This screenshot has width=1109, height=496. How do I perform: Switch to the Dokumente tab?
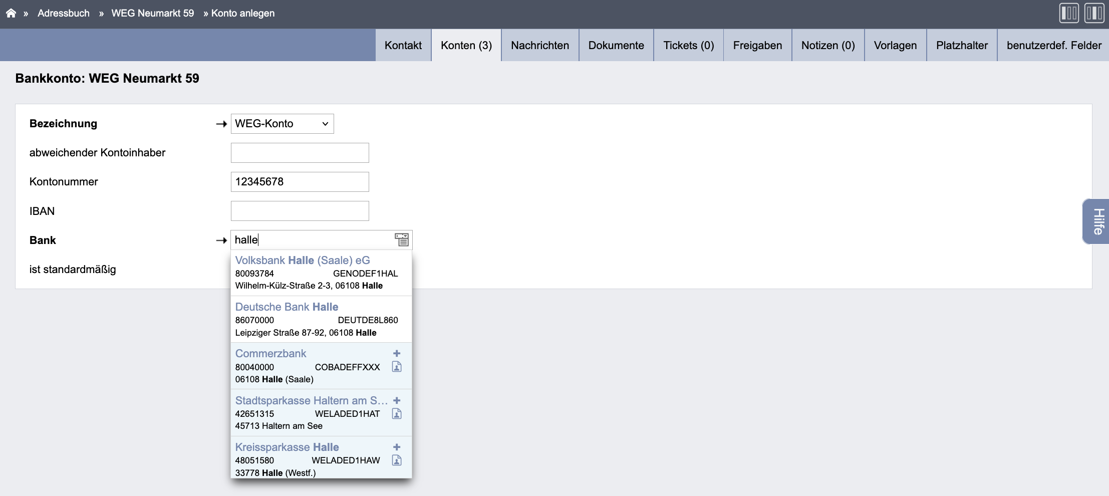point(616,45)
